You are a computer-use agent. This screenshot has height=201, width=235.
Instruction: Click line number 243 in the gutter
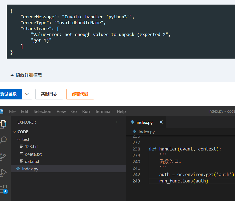point(136,181)
